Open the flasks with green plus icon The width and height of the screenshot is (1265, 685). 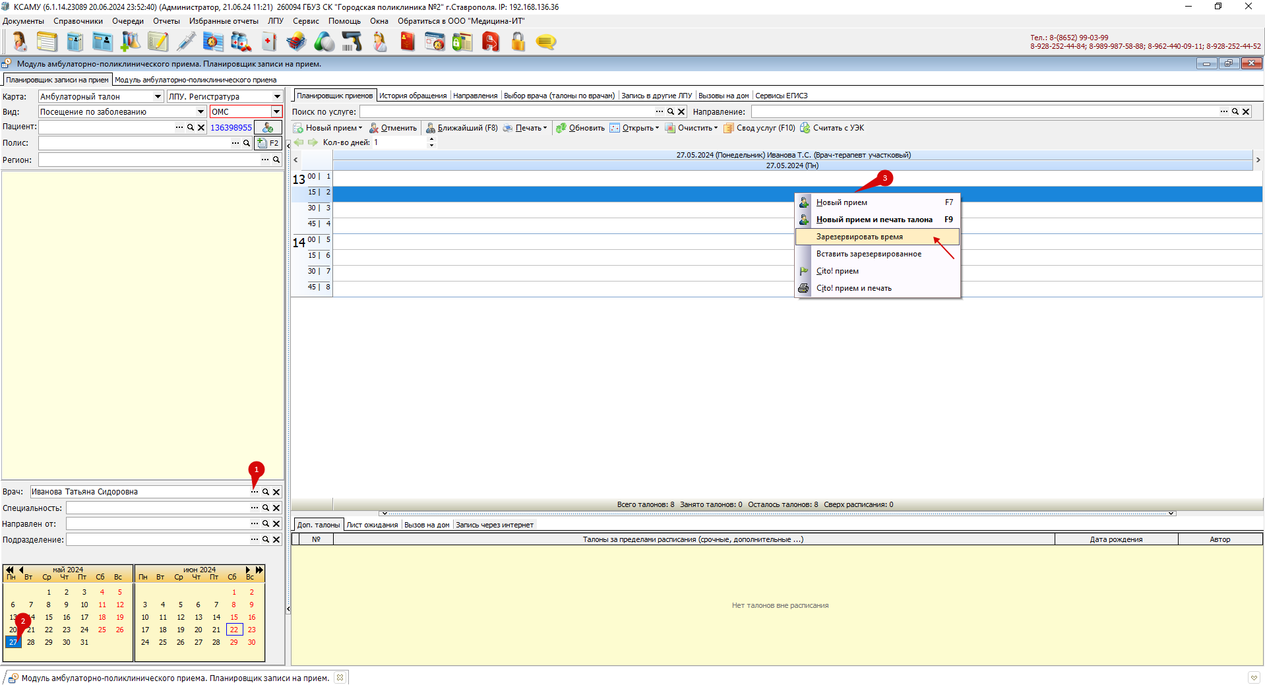pyautogui.click(x=131, y=42)
